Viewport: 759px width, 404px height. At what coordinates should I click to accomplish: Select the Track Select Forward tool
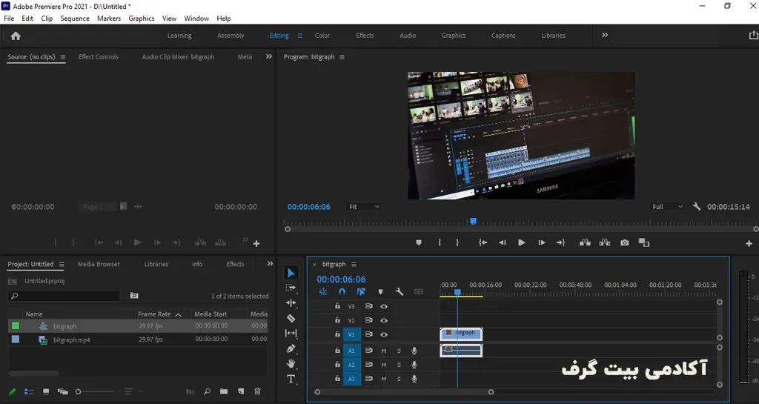[291, 288]
